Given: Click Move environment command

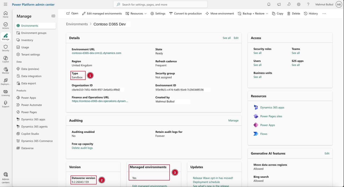Looking at the screenshot, I should (x=220, y=13).
